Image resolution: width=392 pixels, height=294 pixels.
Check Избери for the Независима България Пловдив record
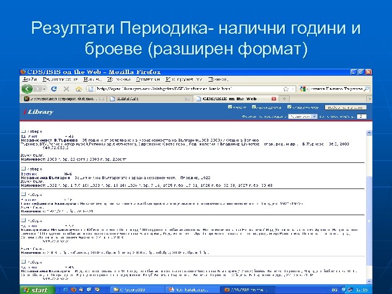[x=23, y=168]
